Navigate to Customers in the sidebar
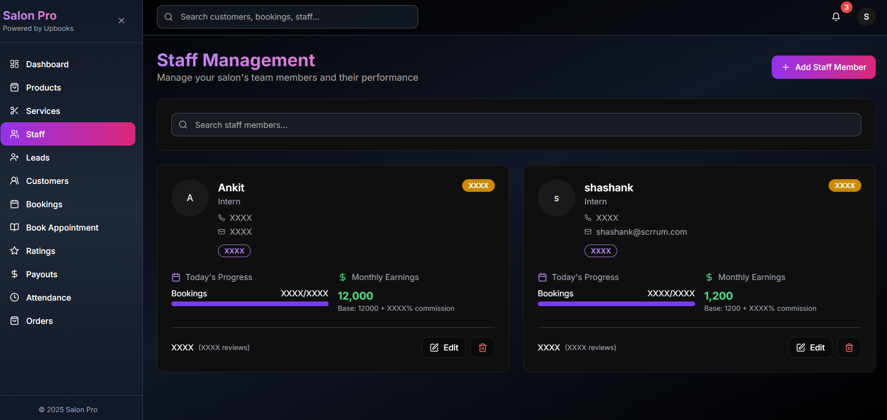The image size is (887, 420). (x=48, y=181)
